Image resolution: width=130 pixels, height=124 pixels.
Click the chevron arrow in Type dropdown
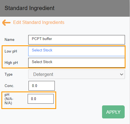point(122,74)
